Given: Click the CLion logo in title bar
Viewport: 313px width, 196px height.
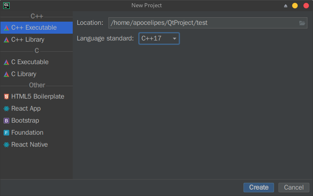Looking at the screenshot, I should click(6, 5).
